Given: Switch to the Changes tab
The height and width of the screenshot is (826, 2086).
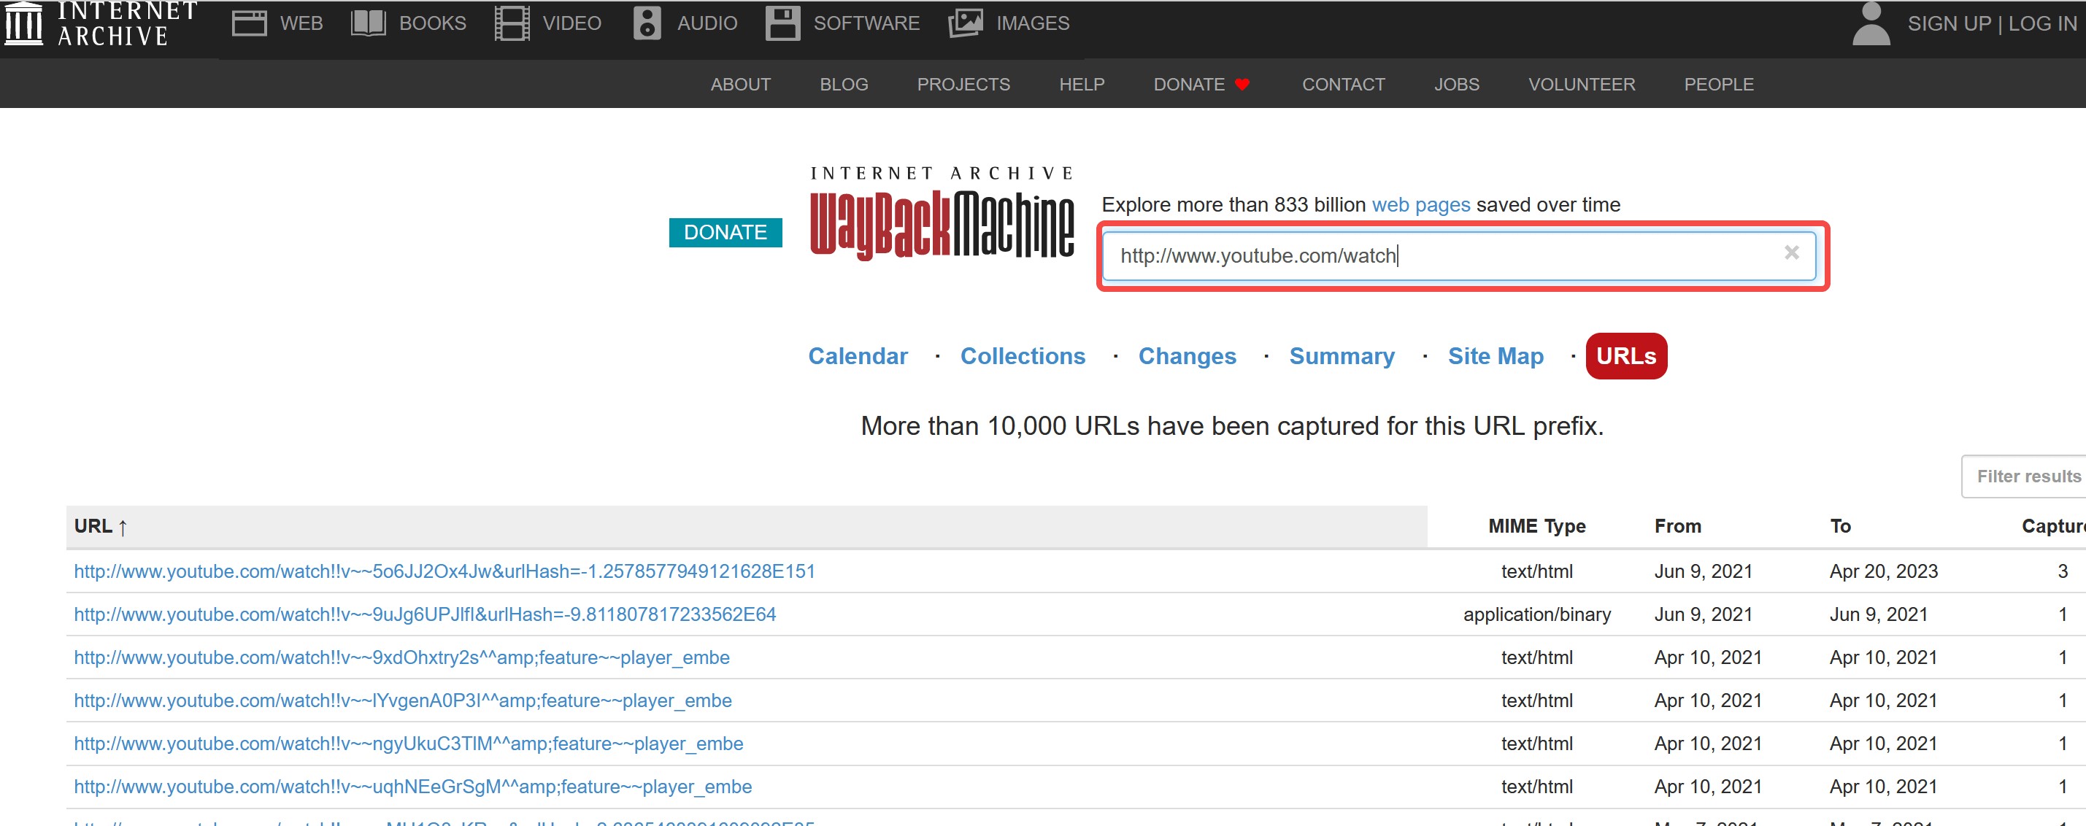Looking at the screenshot, I should point(1187,356).
